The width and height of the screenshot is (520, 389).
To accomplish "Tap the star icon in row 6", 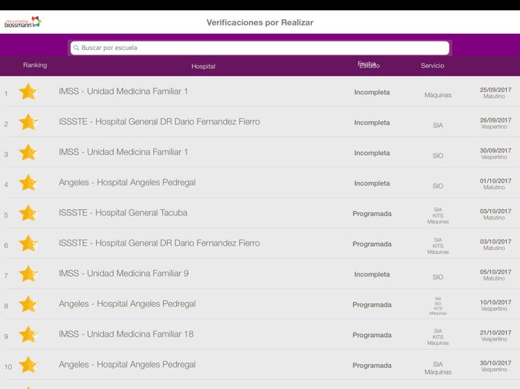I will tap(28, 244).
